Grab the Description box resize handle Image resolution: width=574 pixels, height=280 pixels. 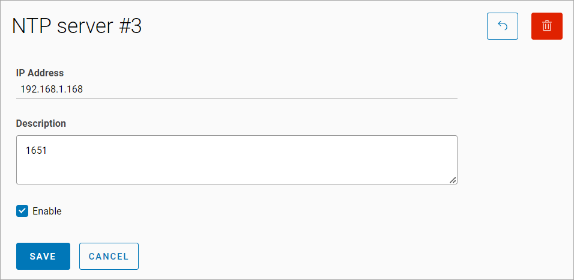(x=453, y=180)
